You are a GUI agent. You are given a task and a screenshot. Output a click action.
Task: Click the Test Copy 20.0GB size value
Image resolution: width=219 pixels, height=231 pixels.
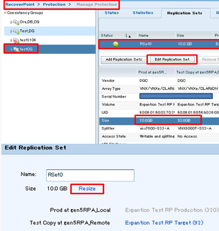pos(184,121)
